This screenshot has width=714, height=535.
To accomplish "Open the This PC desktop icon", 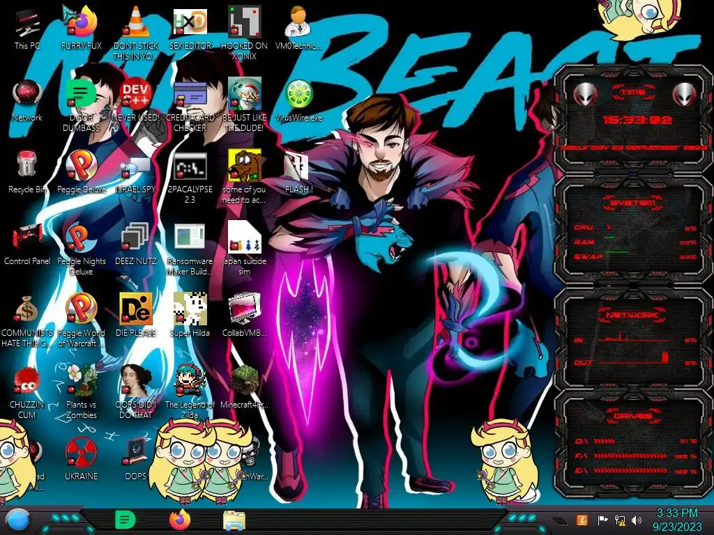I will tap(27, 29).
